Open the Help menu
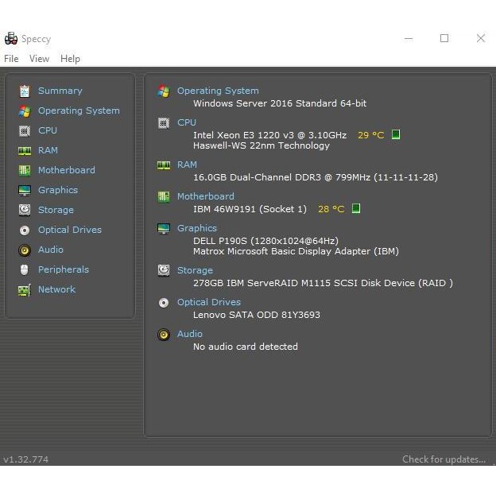Viewport: 496px width, 496px height. (x=70, y=59)
